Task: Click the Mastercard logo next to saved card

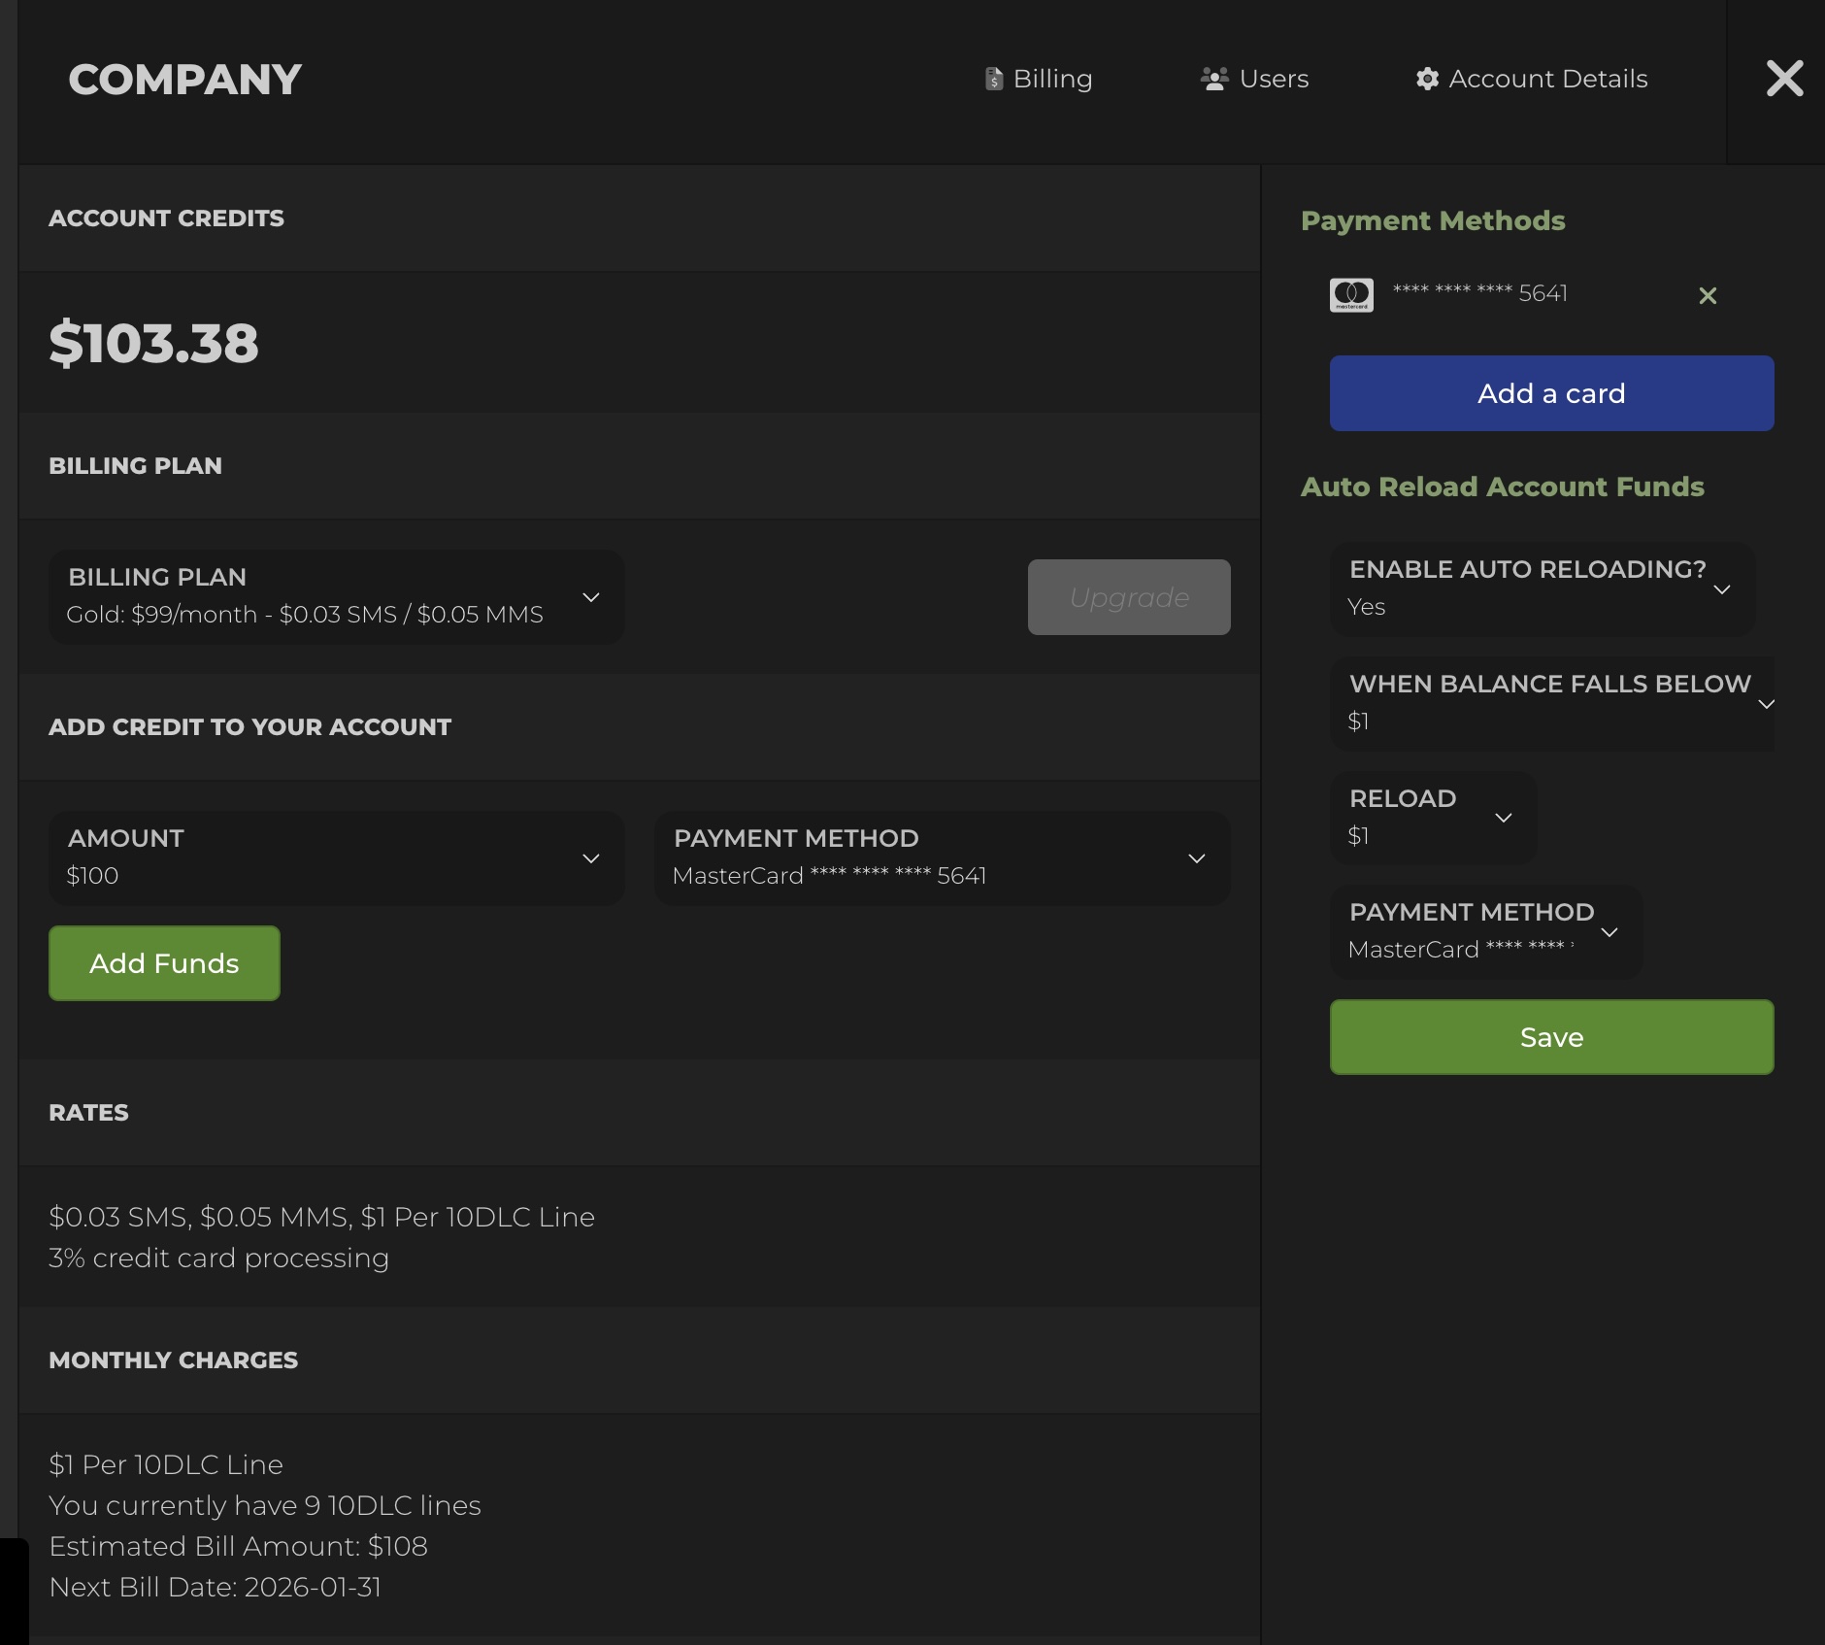Action: pyautogui.click(x=1350, y=294)
